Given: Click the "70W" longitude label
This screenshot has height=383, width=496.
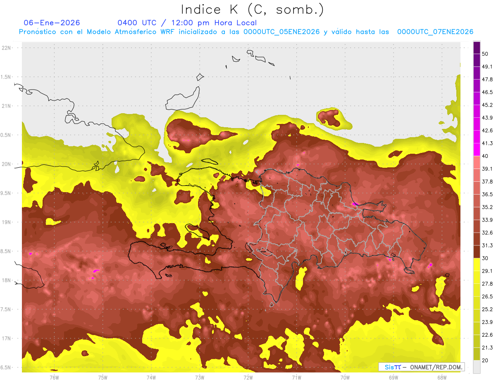Looking at the screenshot, I should (345, 378).
